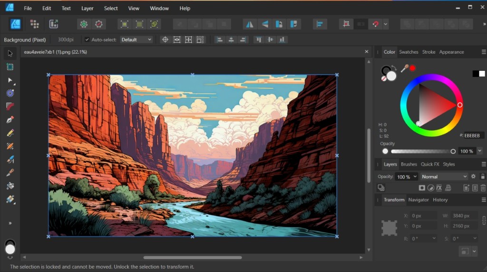Open the Normal blend mode dropdown
The height and width of the screenshot is (272, 487).
(444, 177)
